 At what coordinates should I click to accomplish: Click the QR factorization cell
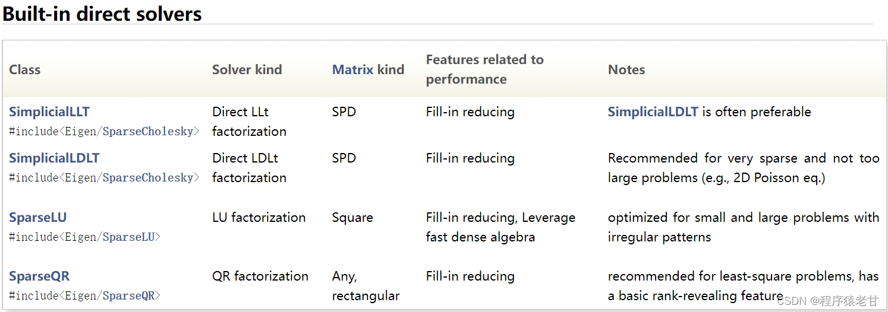pyautogui.click(x=260, y=276)
